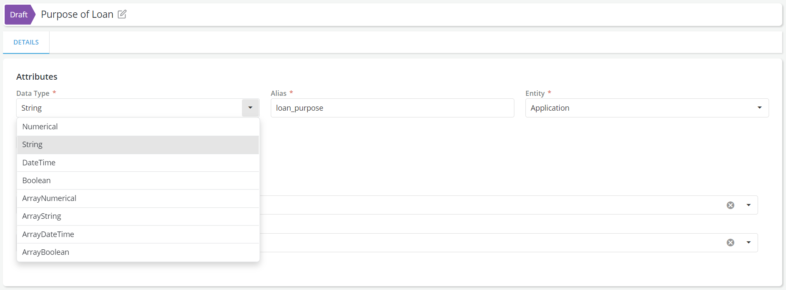This screenshot has height=290, width=786.
Task: Switch to the Details tab
Action: [26, 42]
